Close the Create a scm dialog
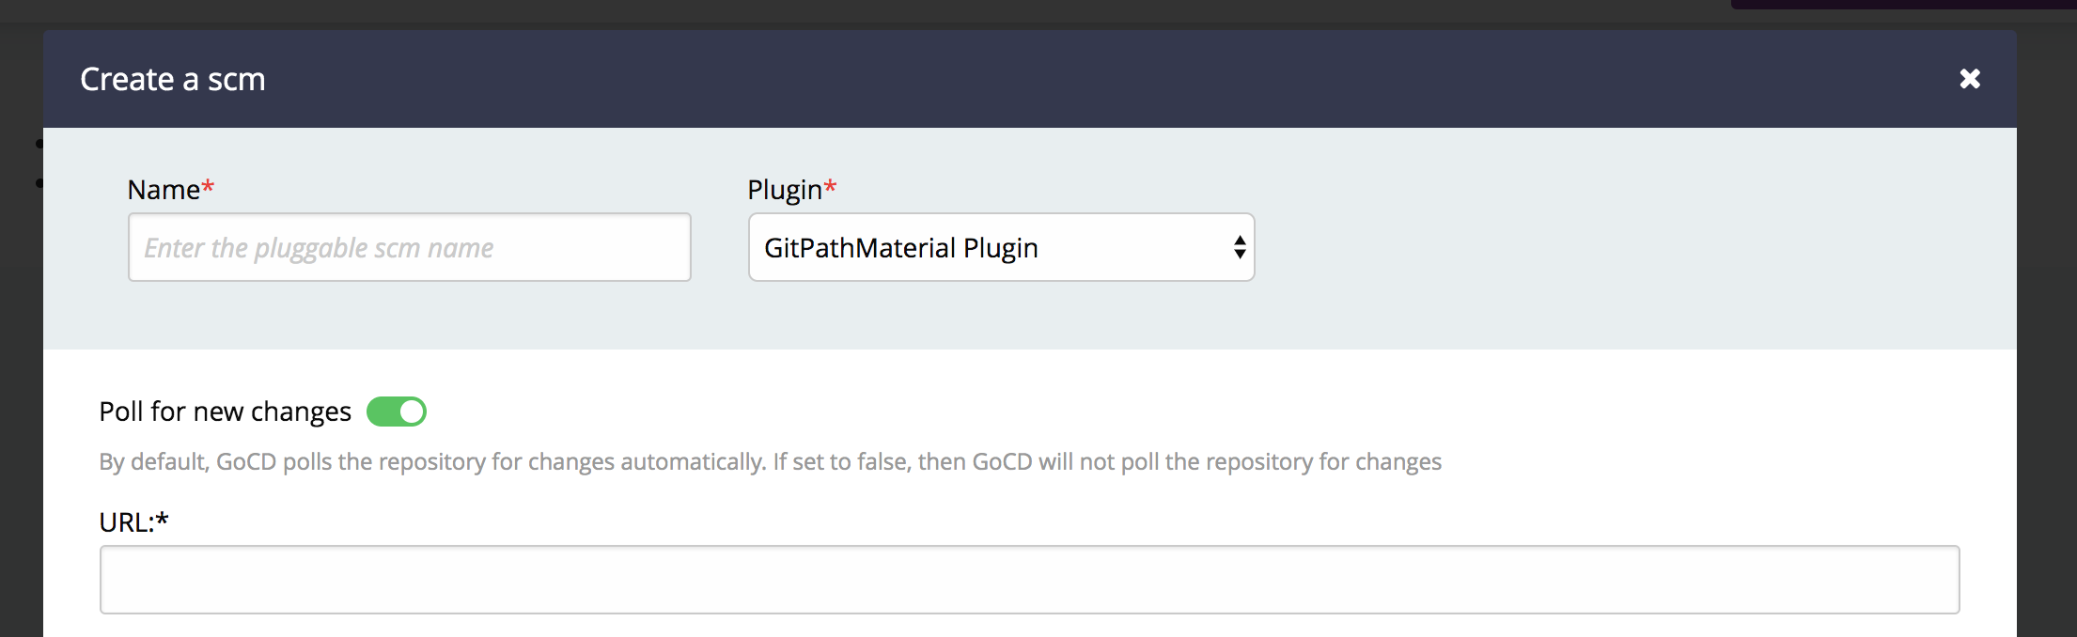Screen dimensions: 2077x637 [1969, 79]
